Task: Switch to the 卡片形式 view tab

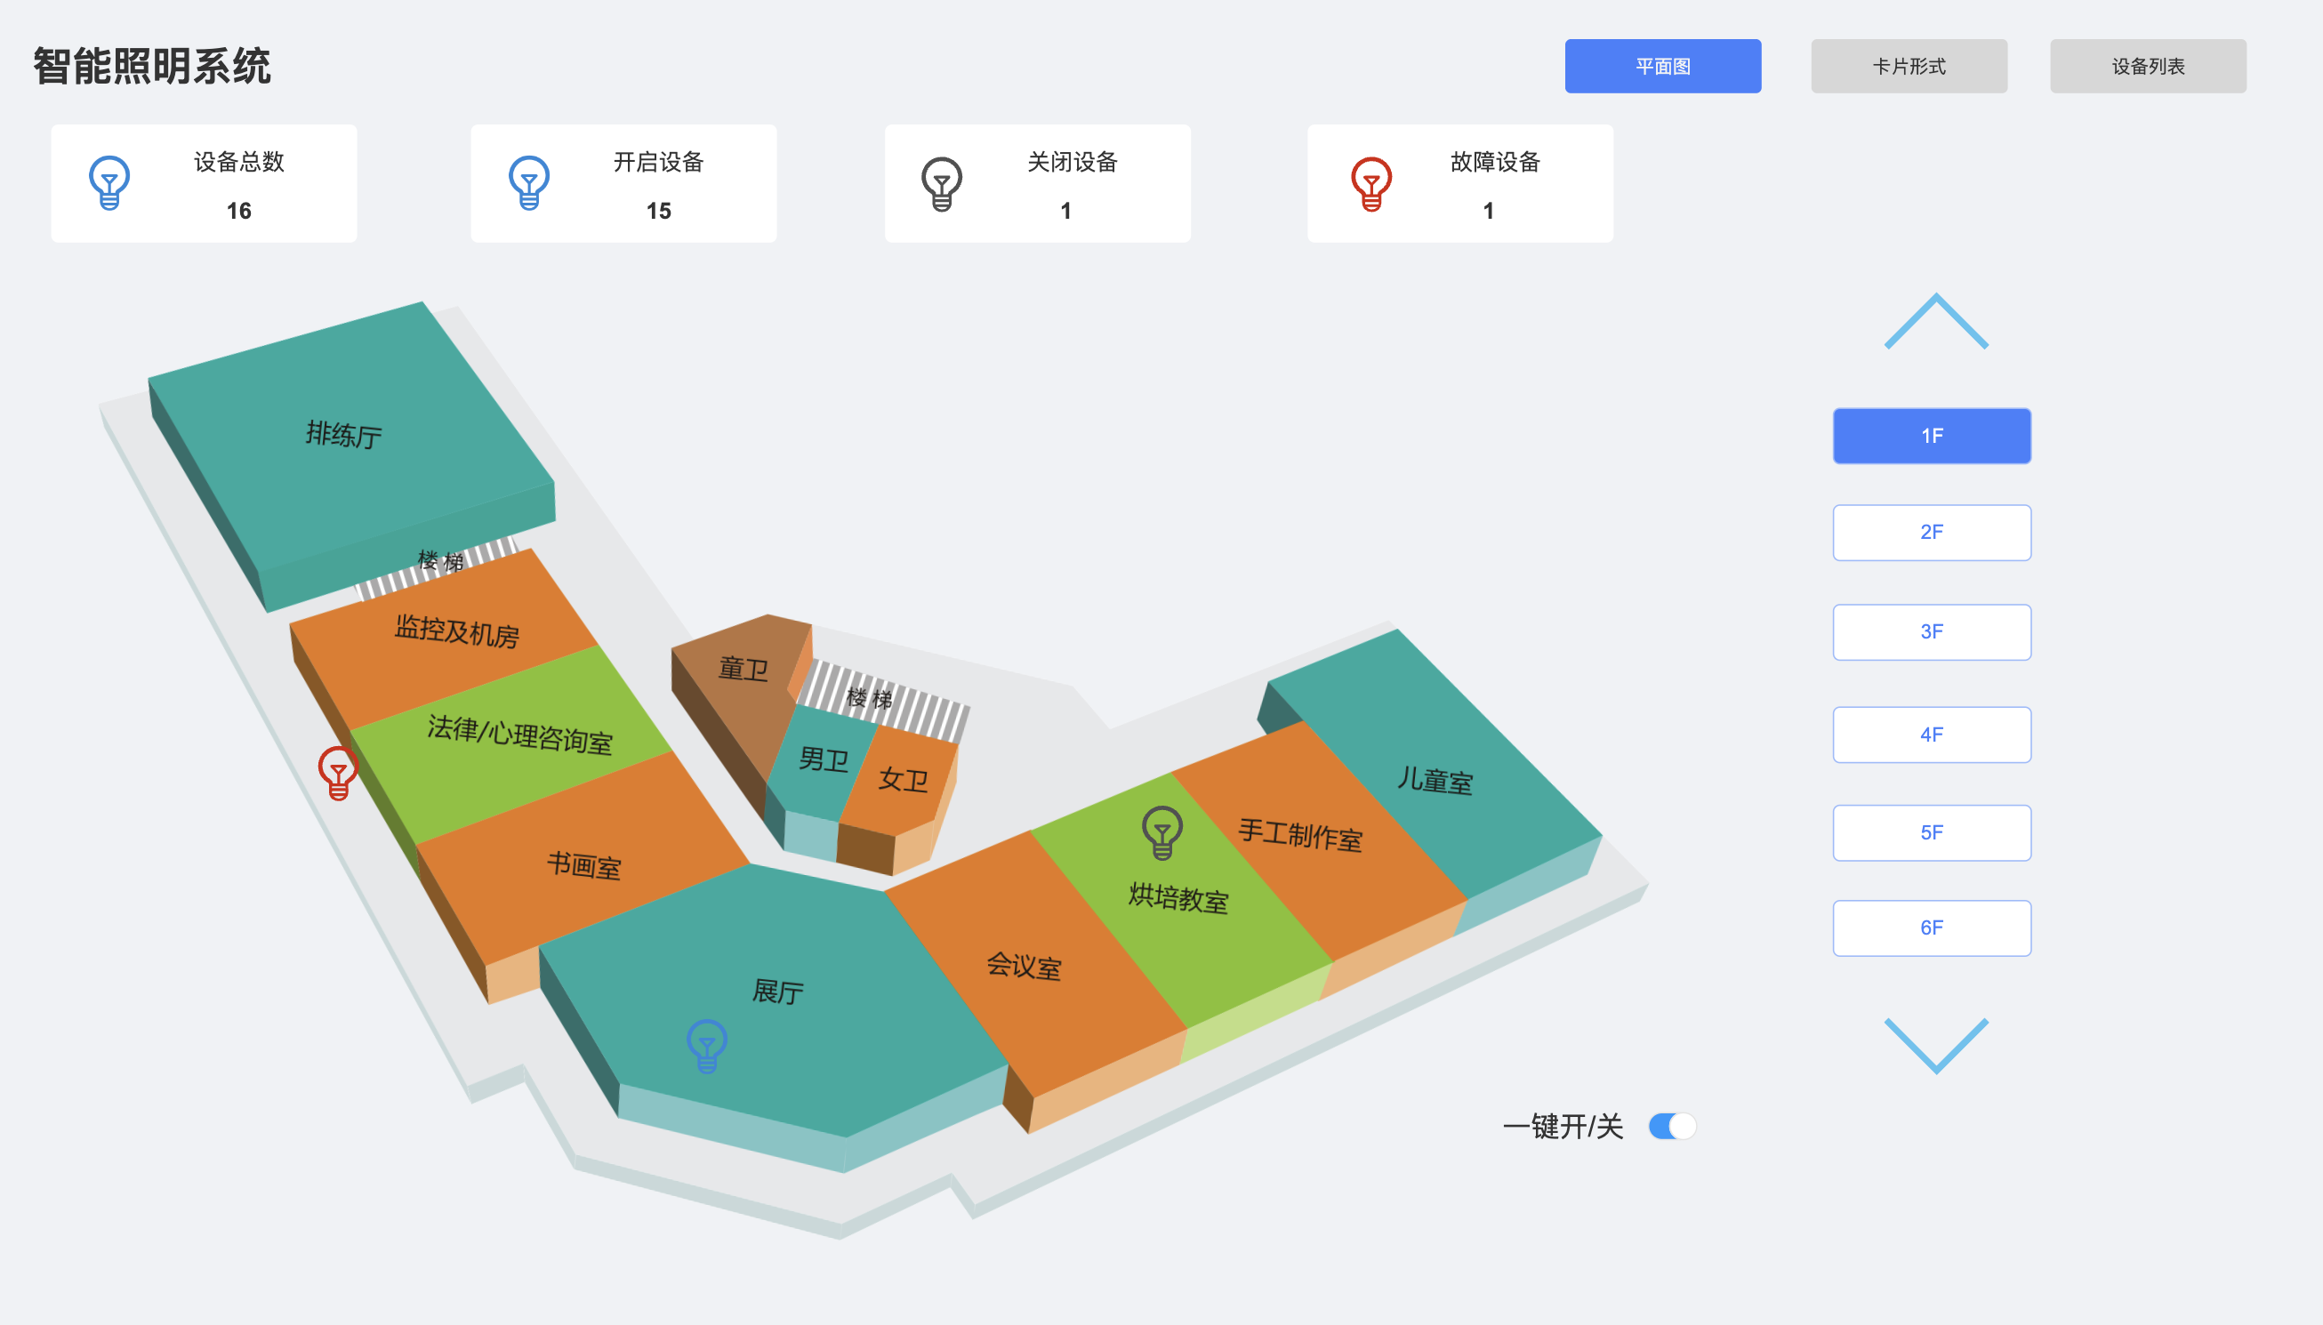Action: pos(1908,67)
